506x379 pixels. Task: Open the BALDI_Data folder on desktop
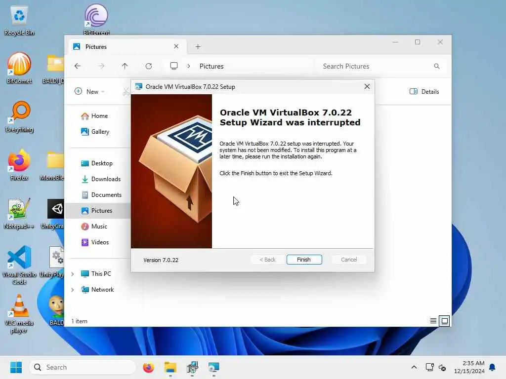click(x=54, y=68)
